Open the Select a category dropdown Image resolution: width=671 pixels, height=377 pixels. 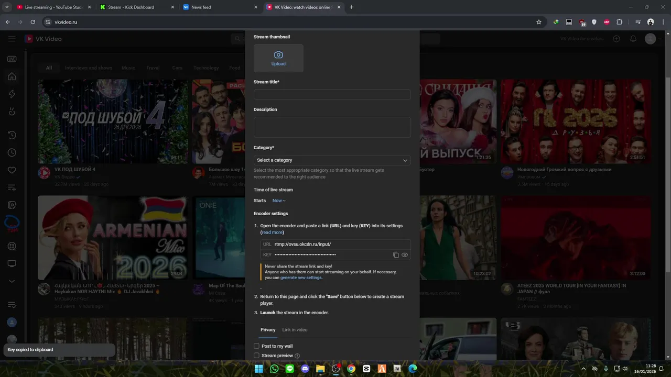(x=332, y=160)
